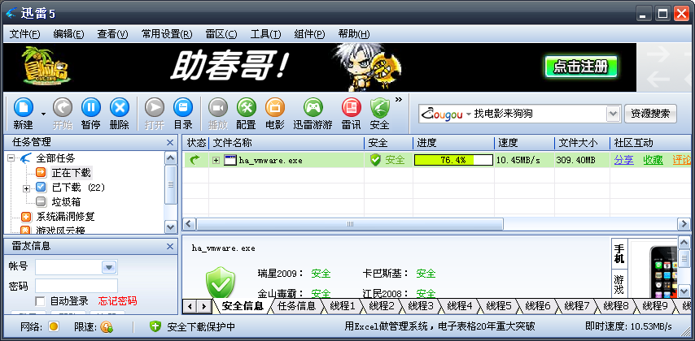Click the 打开 open file icon
The width and height of the screenshot is (695, 341).
[x=155, y=107]
